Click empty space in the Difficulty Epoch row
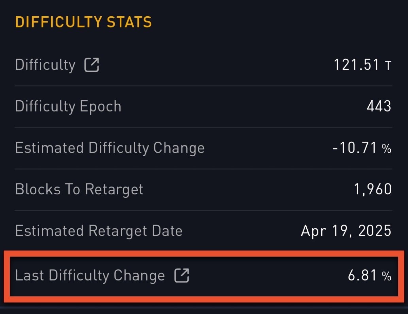Viewport: 408px width, 314px height. tap(238, 107)
